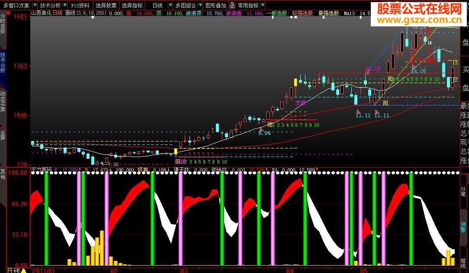Switch to the 分时走势 side tab
469x273 pixels.
tap(3, 23)
